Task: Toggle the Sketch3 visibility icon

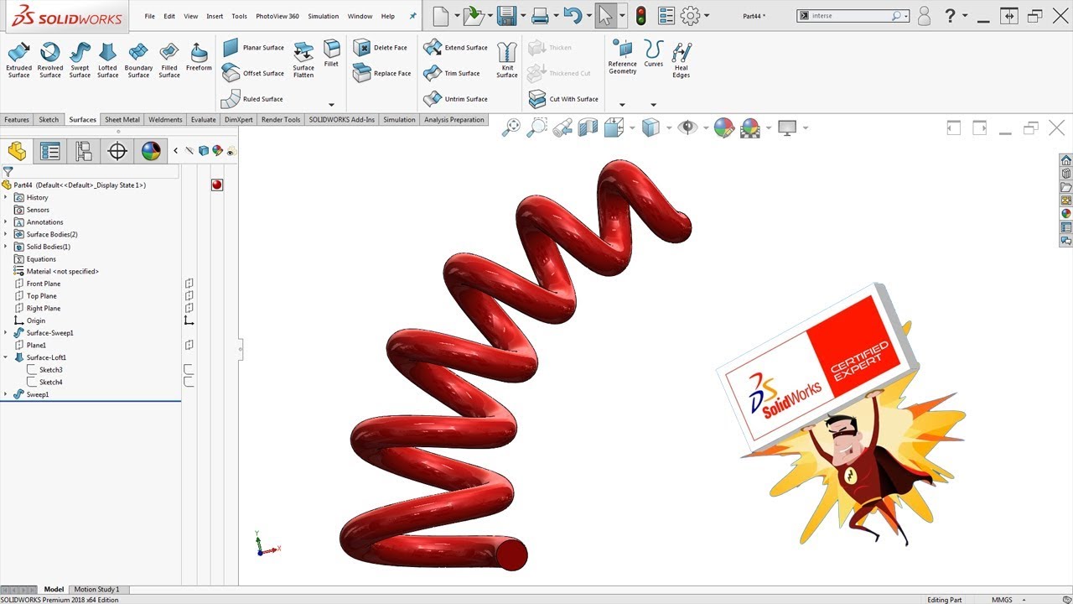Action: 189,369
